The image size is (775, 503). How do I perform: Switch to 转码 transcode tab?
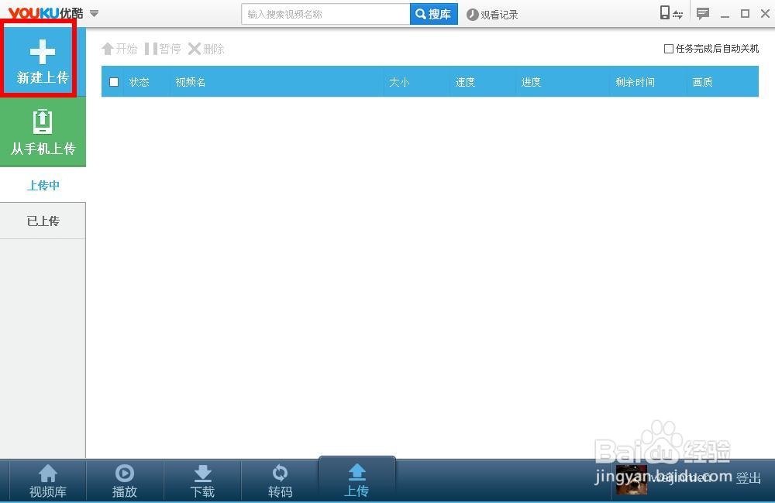coord(281,481)
